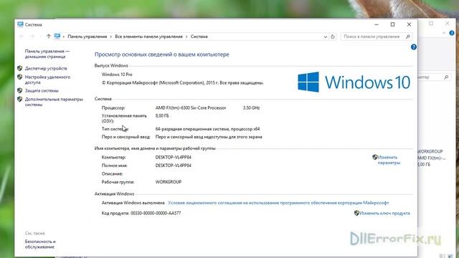Expand chevron after 'Все элементы панели управления'
The width and height of the screenshot is (459, 258).
tap(186, 37)
